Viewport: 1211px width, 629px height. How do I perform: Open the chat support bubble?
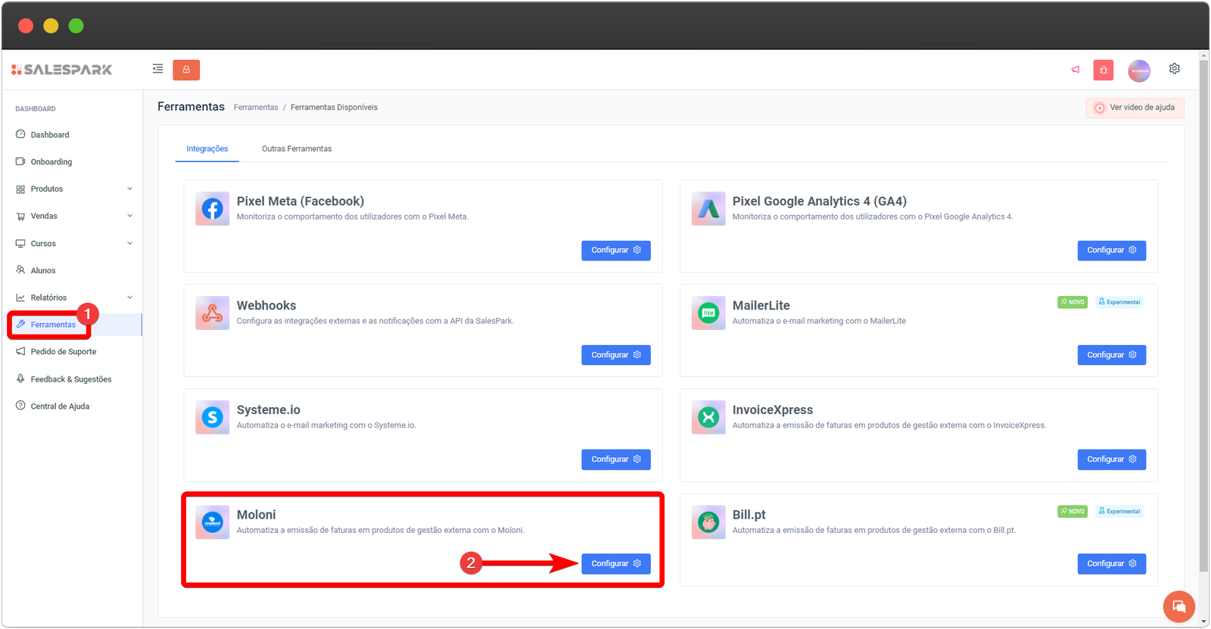[x=1178, y=606]
